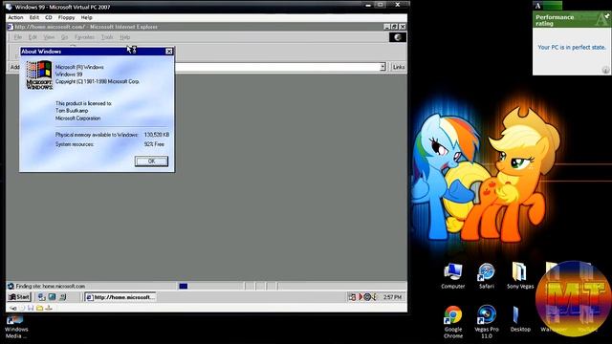Open the Desktop folder icon
Screen dimensions: 612x344
tap(520, 319)
